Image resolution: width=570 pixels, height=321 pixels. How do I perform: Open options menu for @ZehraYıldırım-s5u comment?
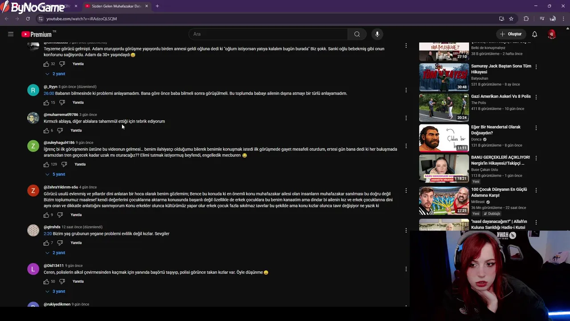[x=406, y=191]
